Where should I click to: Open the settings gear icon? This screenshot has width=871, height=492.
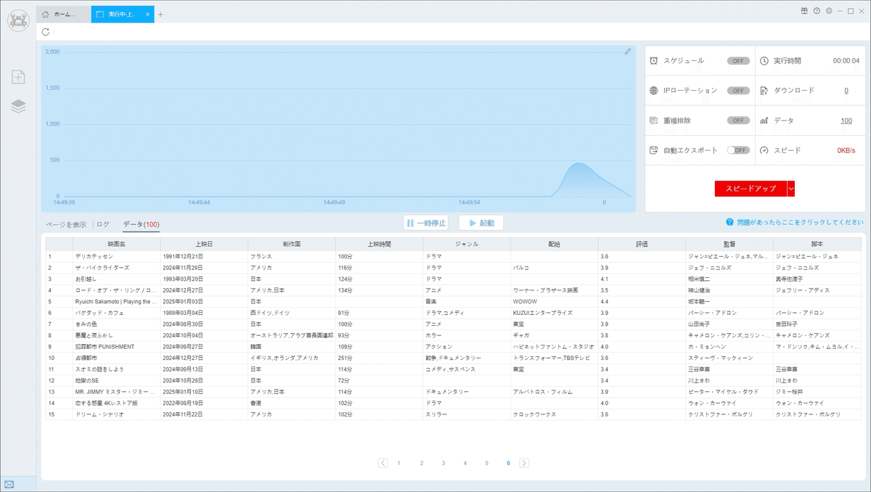pos(829,11)
